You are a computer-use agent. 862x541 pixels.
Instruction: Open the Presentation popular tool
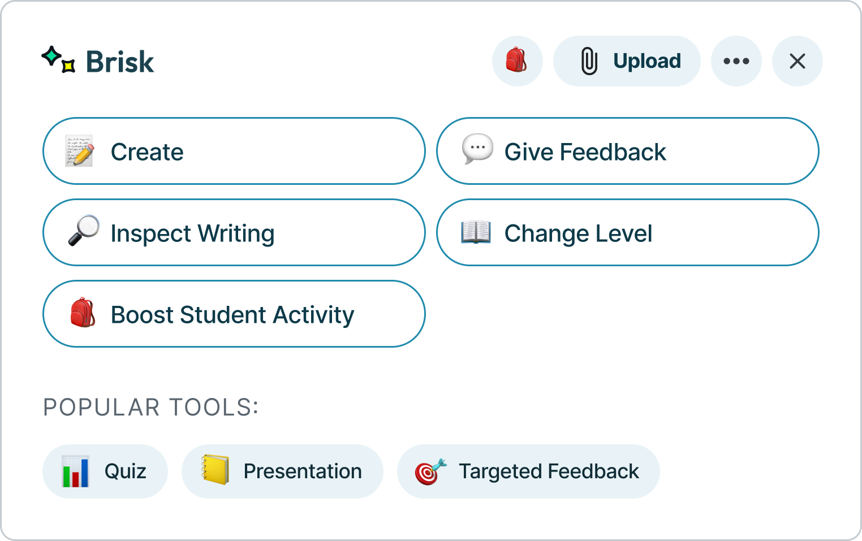tap(282, 471)
